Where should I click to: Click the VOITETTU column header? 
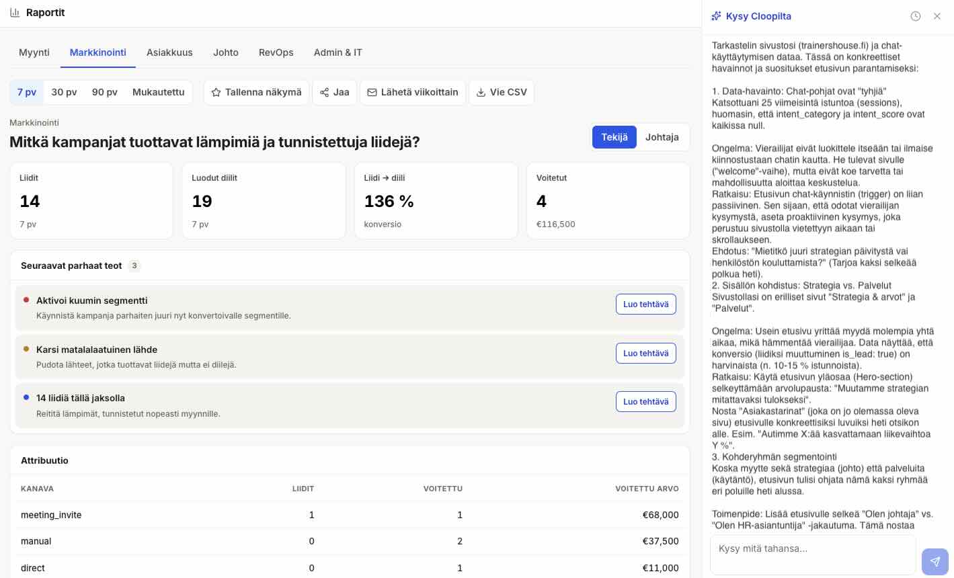pos(443,489)
